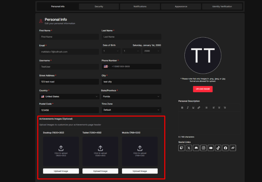The height and width of the screenshot is (182, 262).
Task: Open the phone country flag selector
Action: click(106, 66)
